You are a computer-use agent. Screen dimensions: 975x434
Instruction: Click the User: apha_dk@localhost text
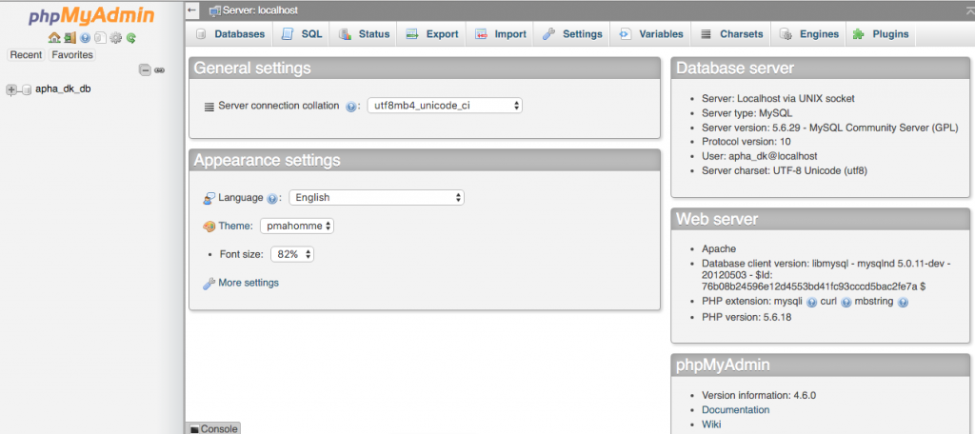pos(759,156)
